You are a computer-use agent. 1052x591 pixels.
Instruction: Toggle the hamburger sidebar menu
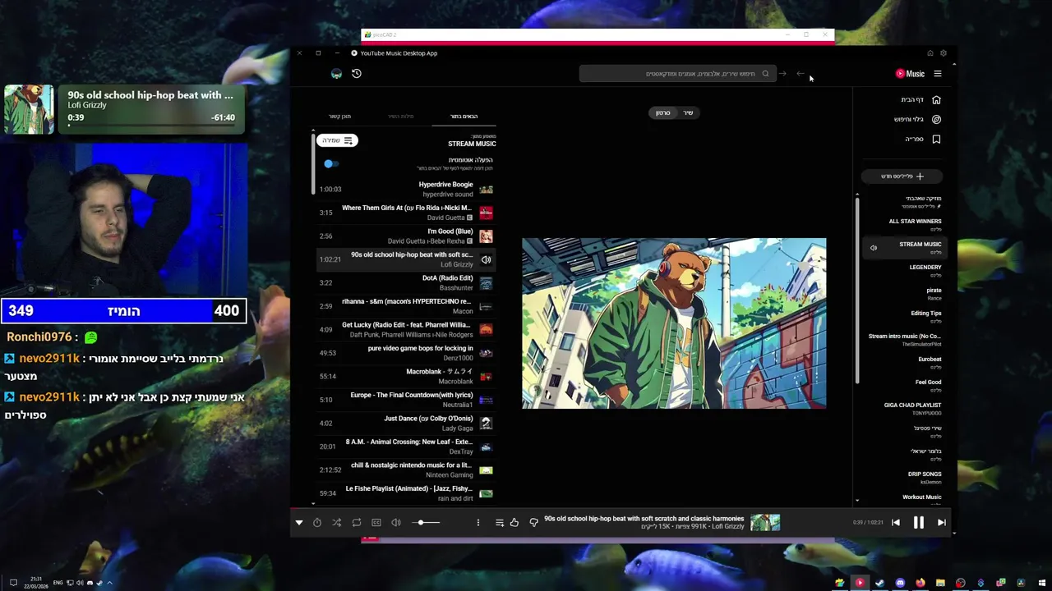938,74
